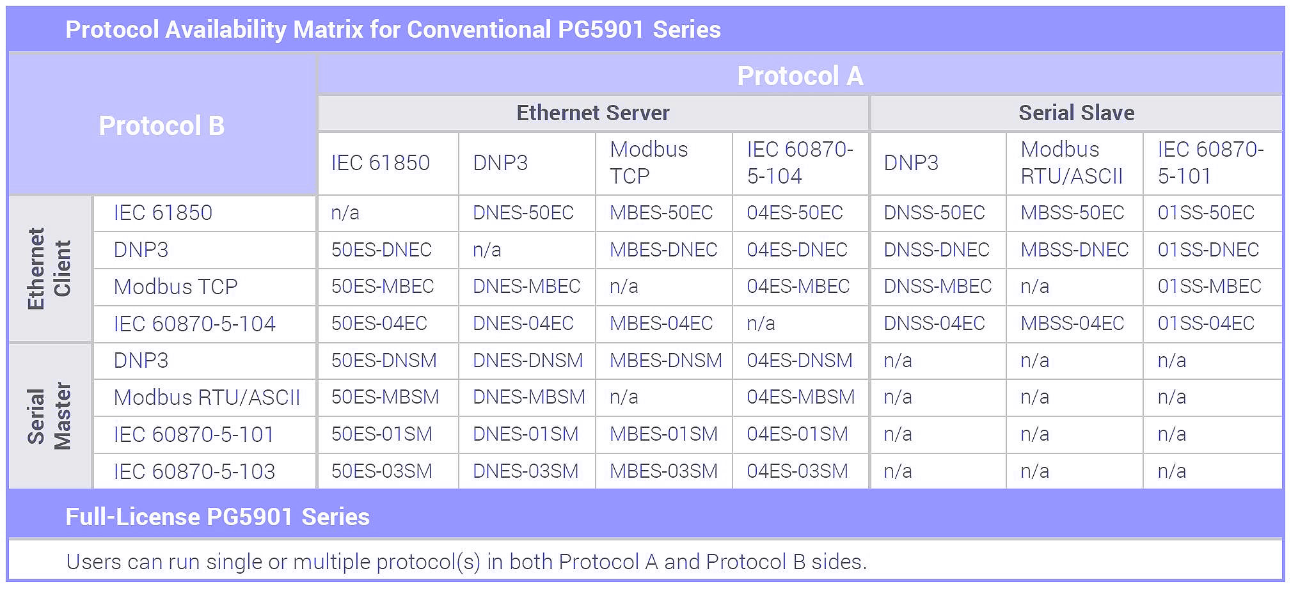The width and height of the screenshot is (1291, 589).
Task: Select the Modbus RTU/ASCII row label
Action: click(207, 398)
